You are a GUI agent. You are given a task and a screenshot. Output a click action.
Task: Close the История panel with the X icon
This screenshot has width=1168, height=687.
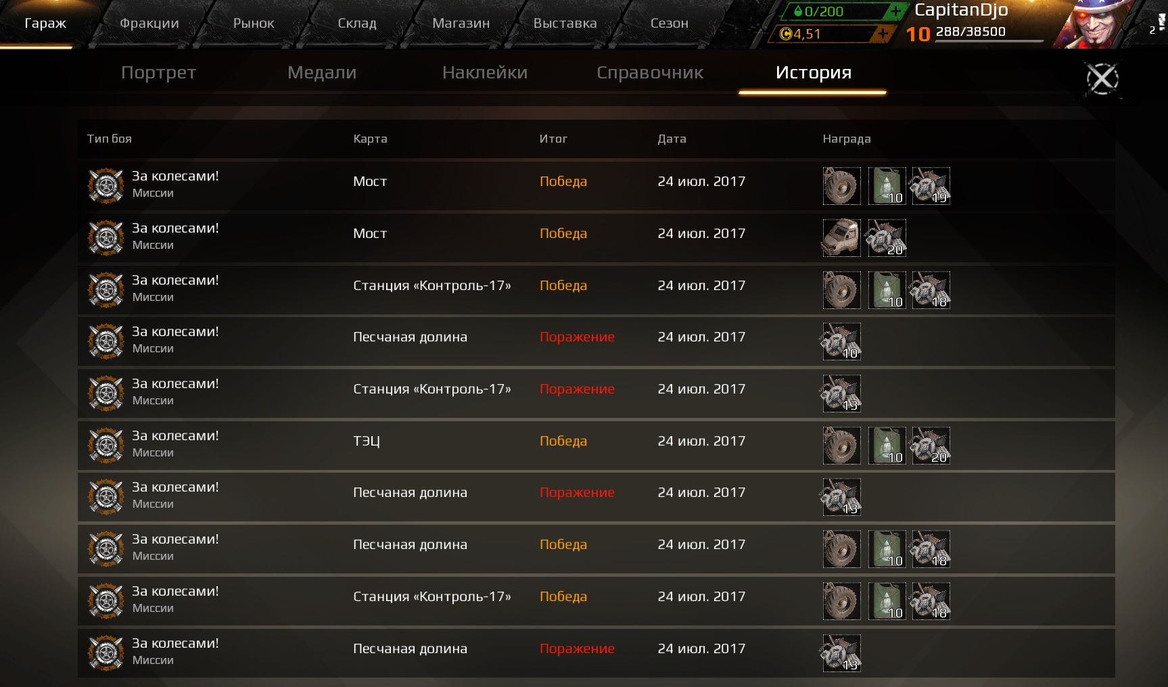1102,79
